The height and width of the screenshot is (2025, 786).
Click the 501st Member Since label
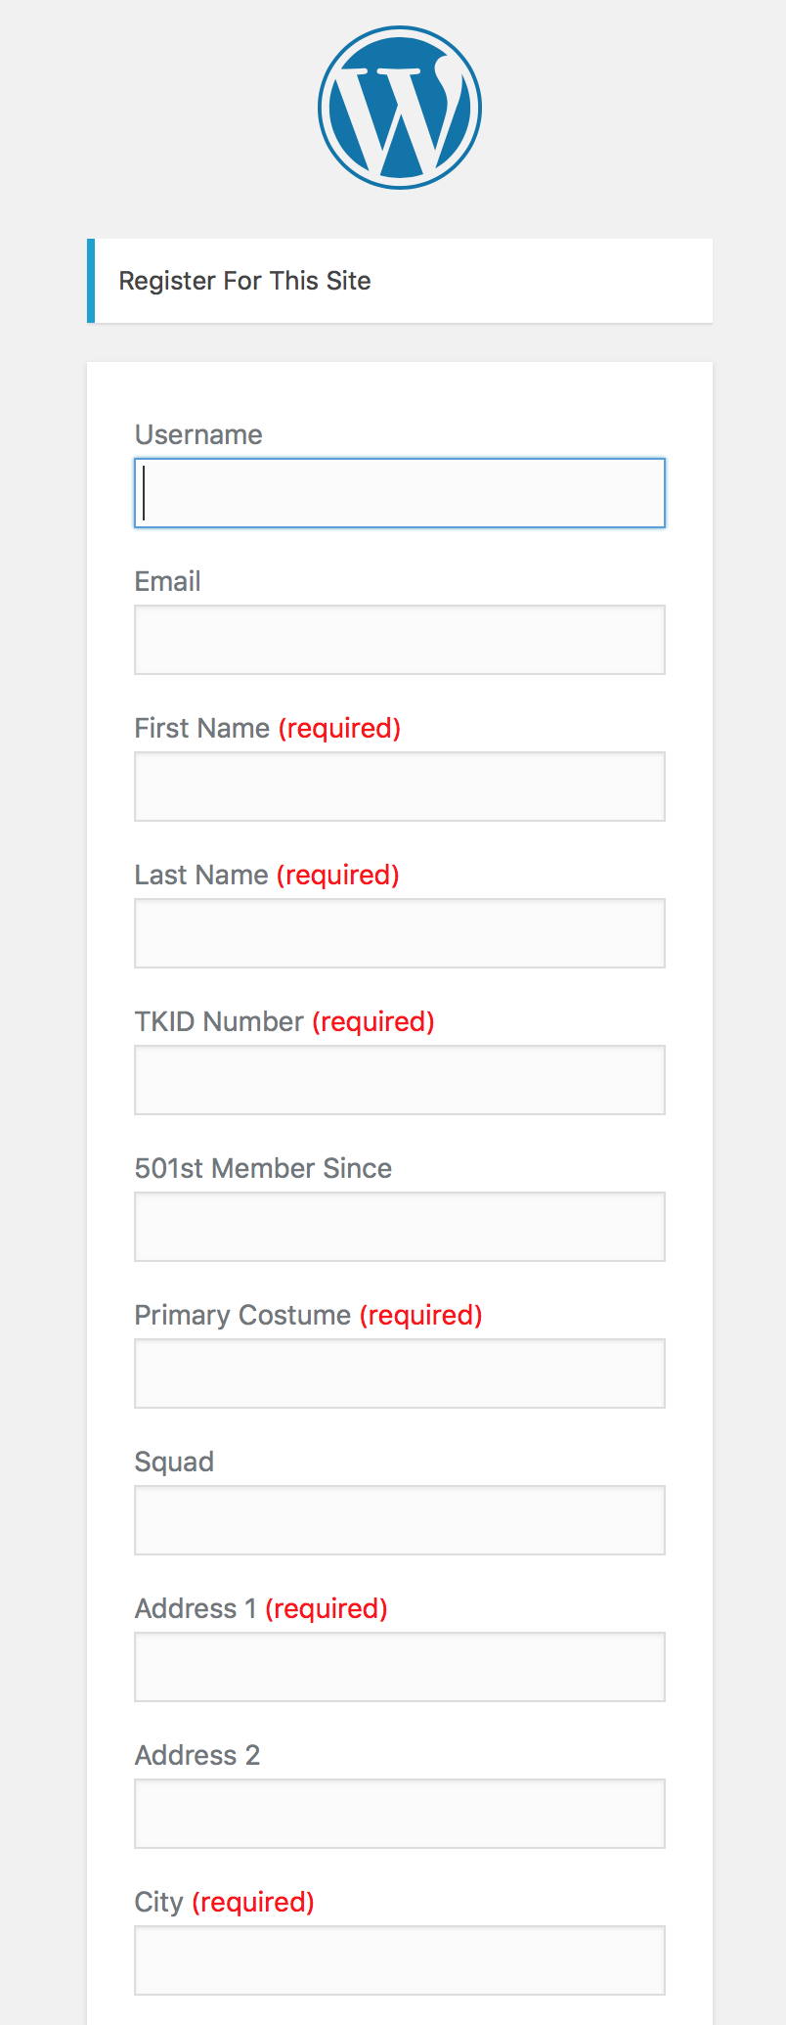coord(263,1168)
